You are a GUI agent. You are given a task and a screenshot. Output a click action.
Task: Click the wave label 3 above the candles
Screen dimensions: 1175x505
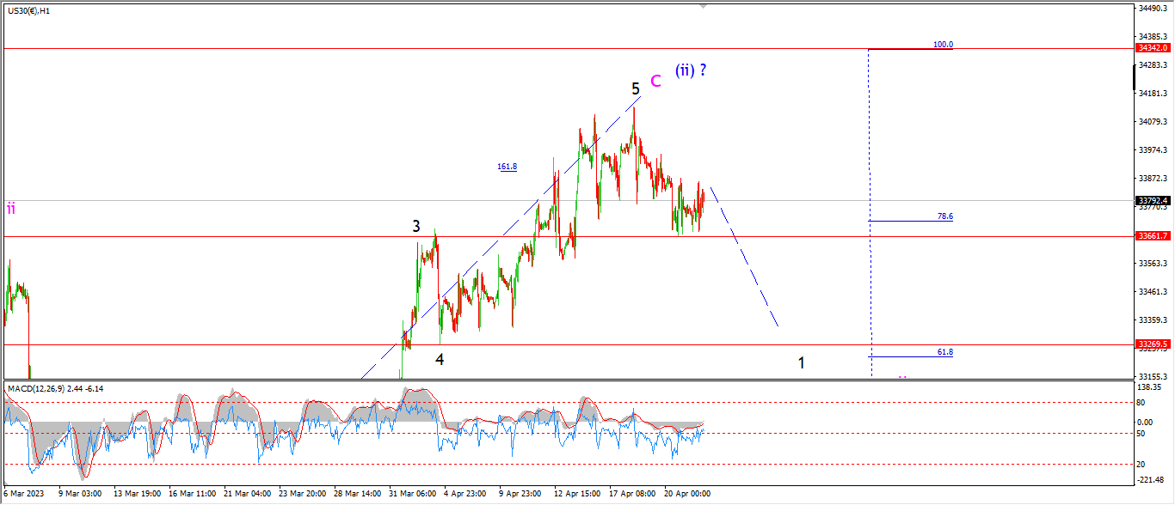point(416,227)
